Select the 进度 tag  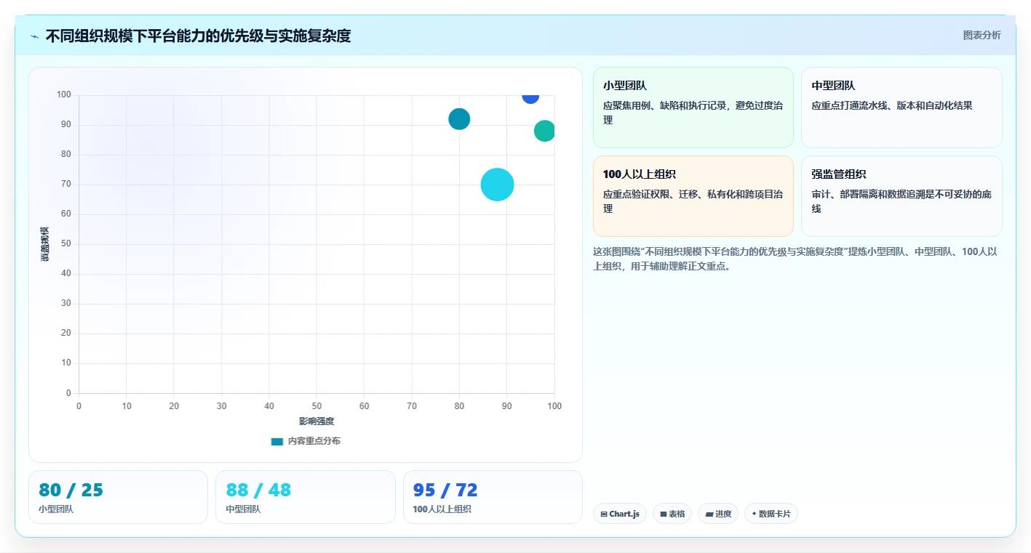(x=718, y=514)
